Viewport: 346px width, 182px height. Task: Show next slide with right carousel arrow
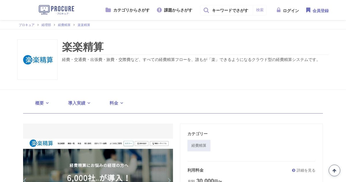169,180
